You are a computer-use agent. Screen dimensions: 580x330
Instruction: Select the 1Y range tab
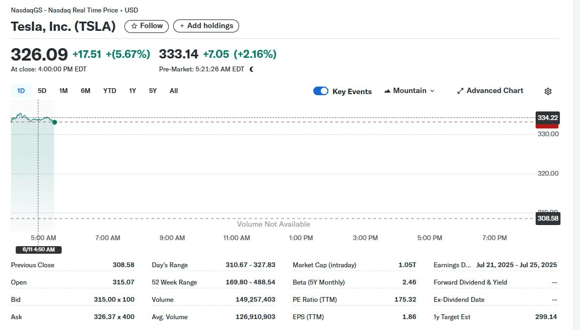(133, 91)
